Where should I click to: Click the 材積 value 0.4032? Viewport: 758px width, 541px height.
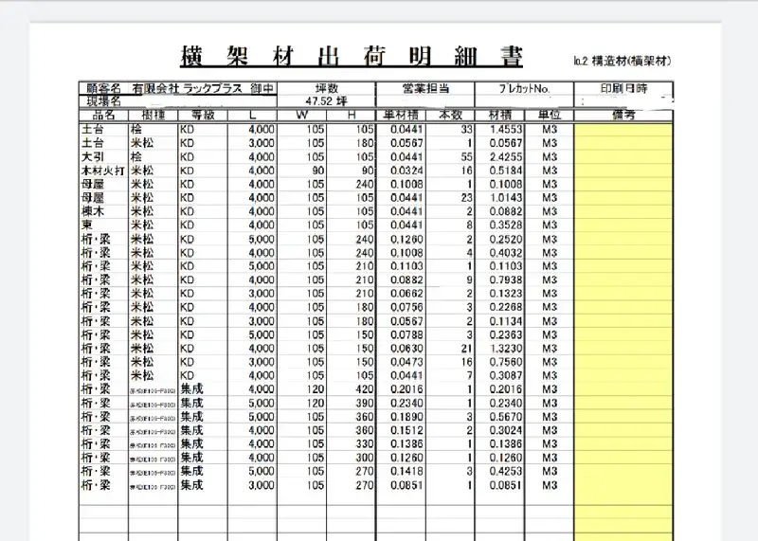click(506, 252)
